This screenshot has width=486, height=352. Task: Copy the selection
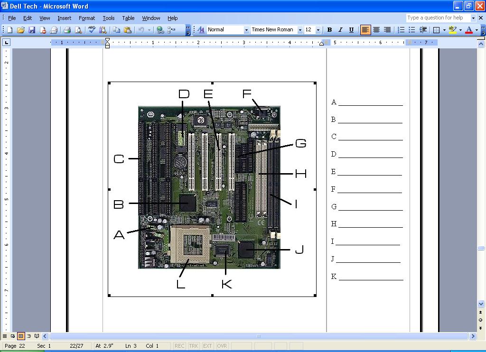tap(117, 30)
